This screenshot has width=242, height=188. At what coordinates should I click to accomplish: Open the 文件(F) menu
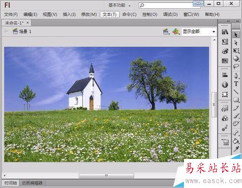pos(11,15)
